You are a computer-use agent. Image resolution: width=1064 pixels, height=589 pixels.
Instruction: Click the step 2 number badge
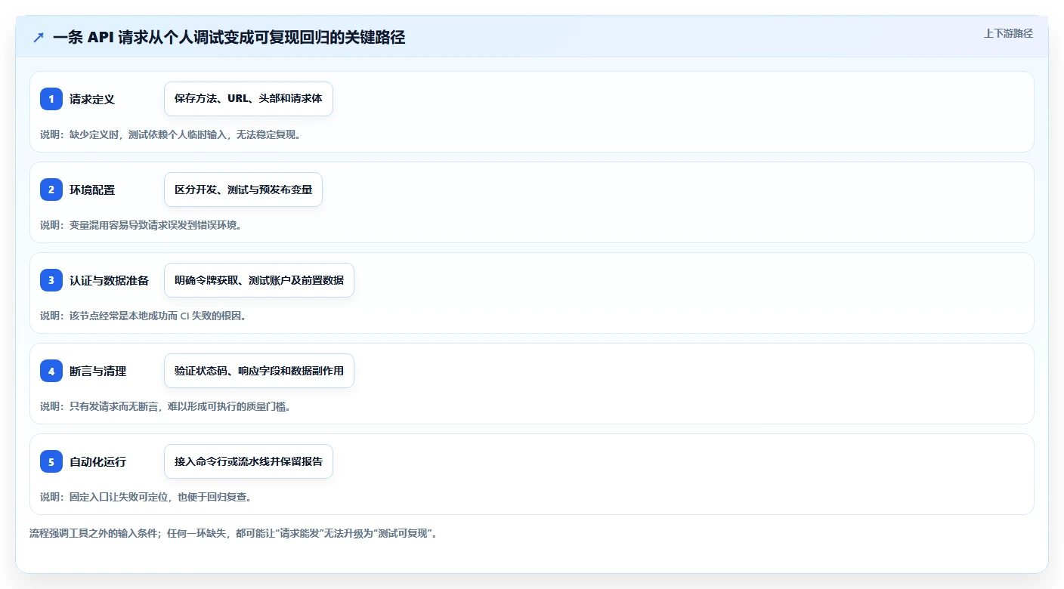click(51, 190)
